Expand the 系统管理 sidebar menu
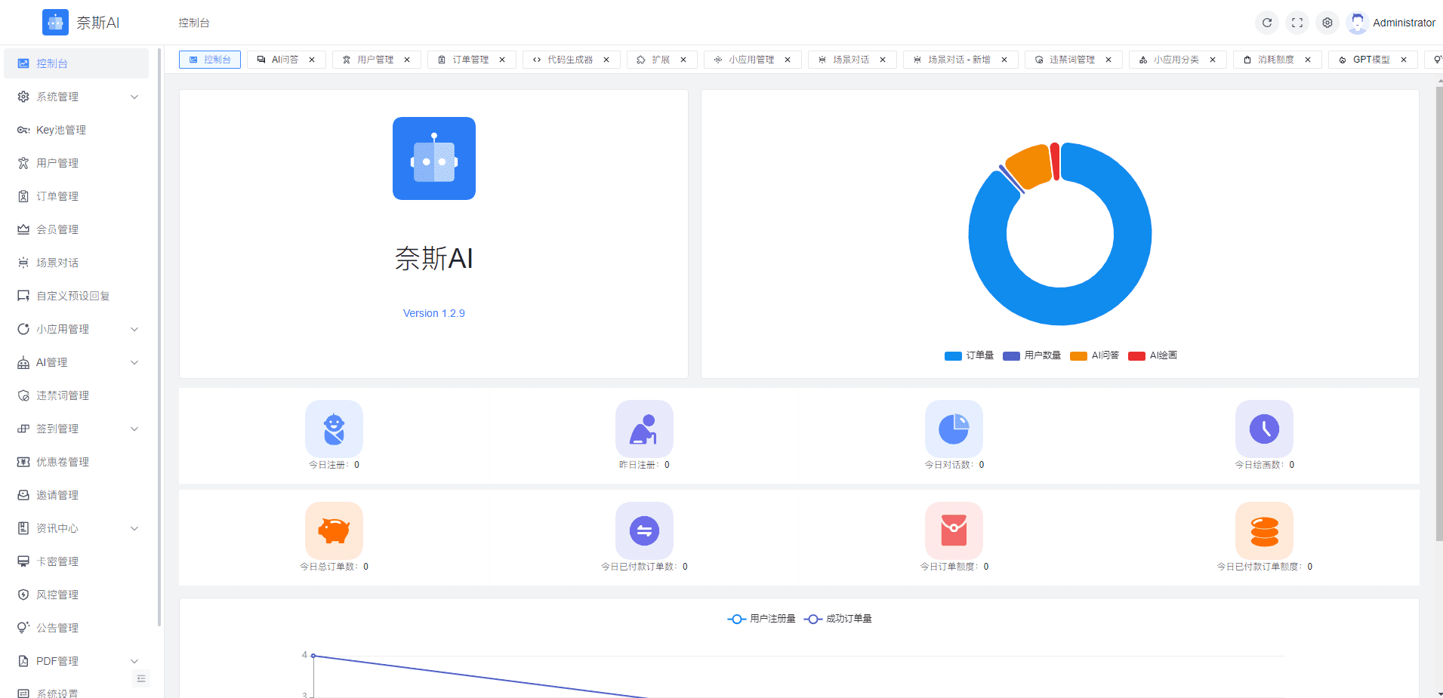This screenshot has height=698, width=1443. point(76,97)
